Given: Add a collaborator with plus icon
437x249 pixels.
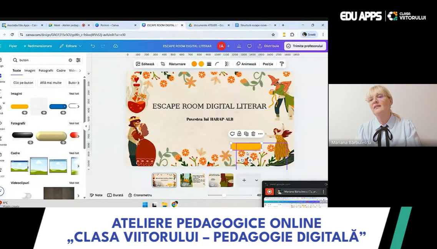Looking at the screenshot, I should tap(228, 46).
